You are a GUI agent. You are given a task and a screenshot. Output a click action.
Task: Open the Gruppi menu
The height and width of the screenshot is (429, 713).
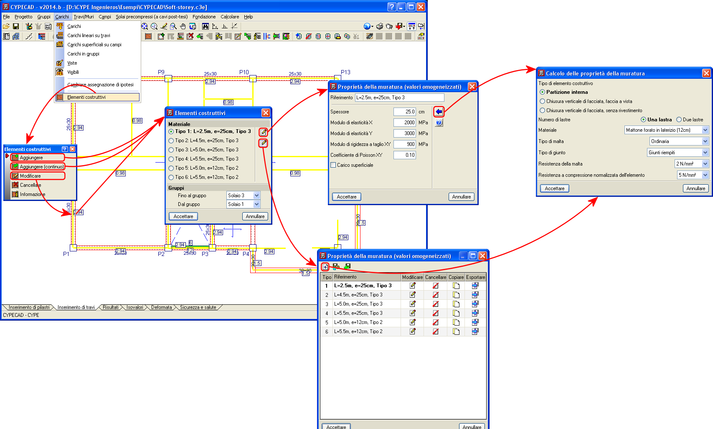coord(44,17)
